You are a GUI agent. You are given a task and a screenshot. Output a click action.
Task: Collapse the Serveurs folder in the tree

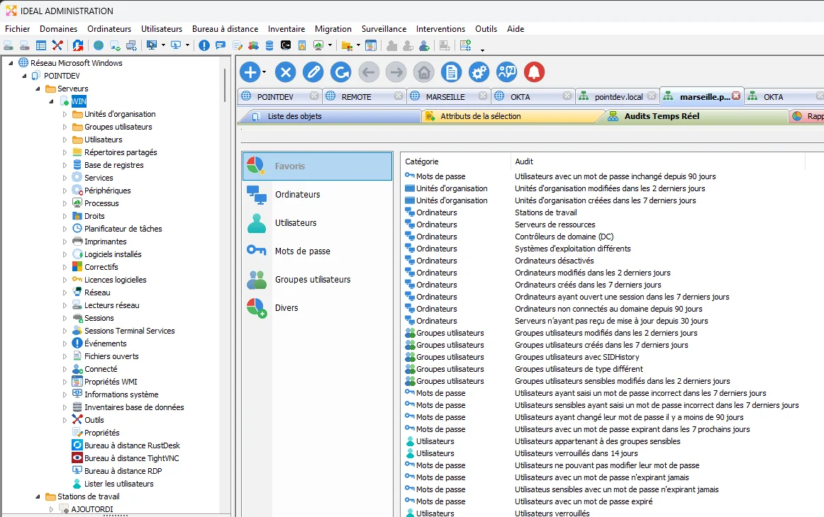click(38, 89)
